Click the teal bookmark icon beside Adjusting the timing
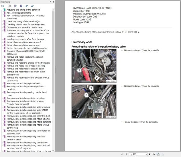 (5, 10)
